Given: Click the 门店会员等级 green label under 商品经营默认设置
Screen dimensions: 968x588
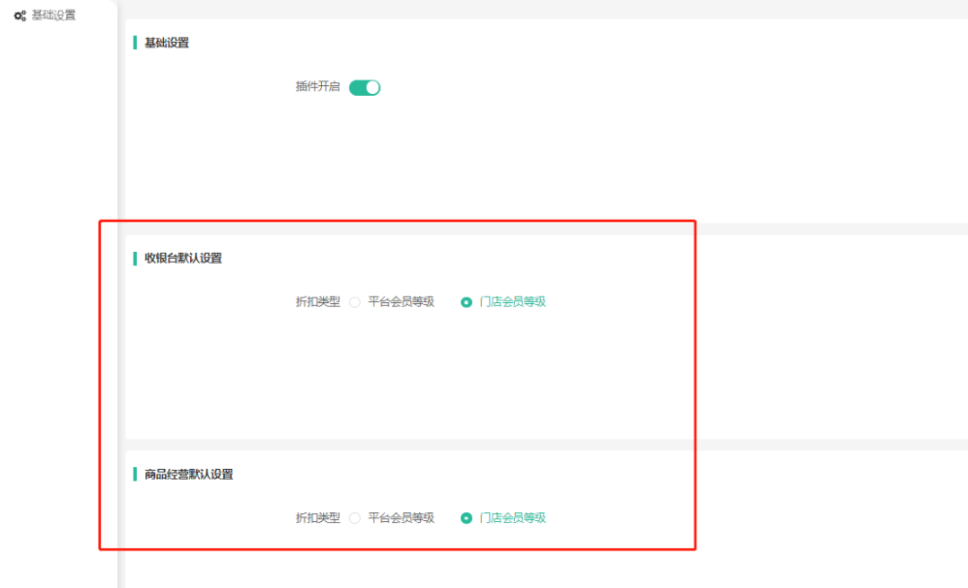Looking at the screenshot, I should click(x=513, y=517).
